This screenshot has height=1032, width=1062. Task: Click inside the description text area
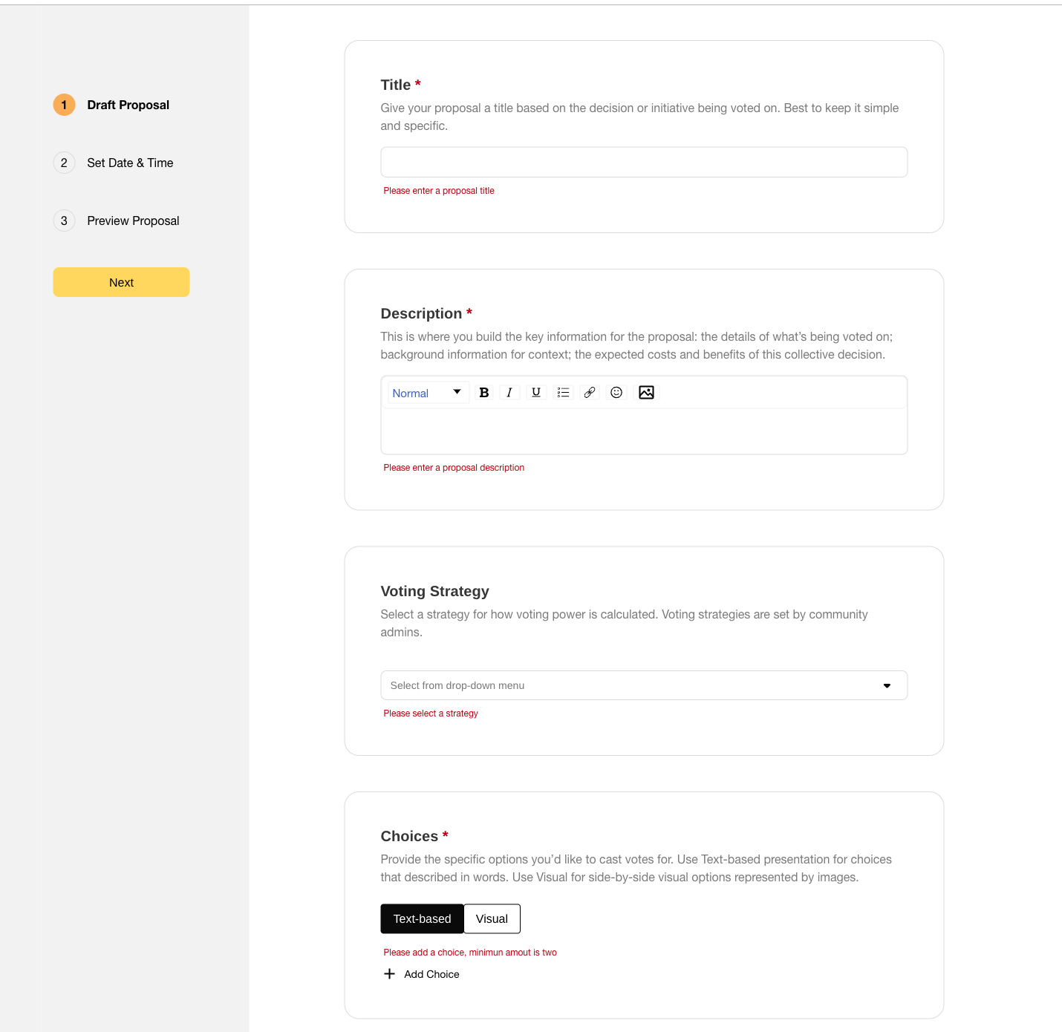(644, 431)
